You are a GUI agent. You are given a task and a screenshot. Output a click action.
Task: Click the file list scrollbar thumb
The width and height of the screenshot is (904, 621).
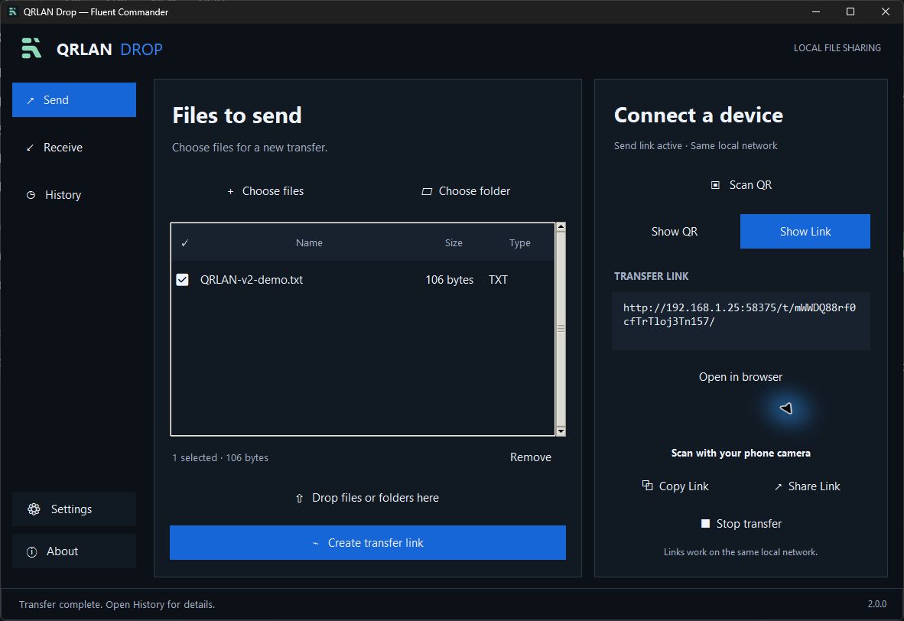(x=561, y=329)
